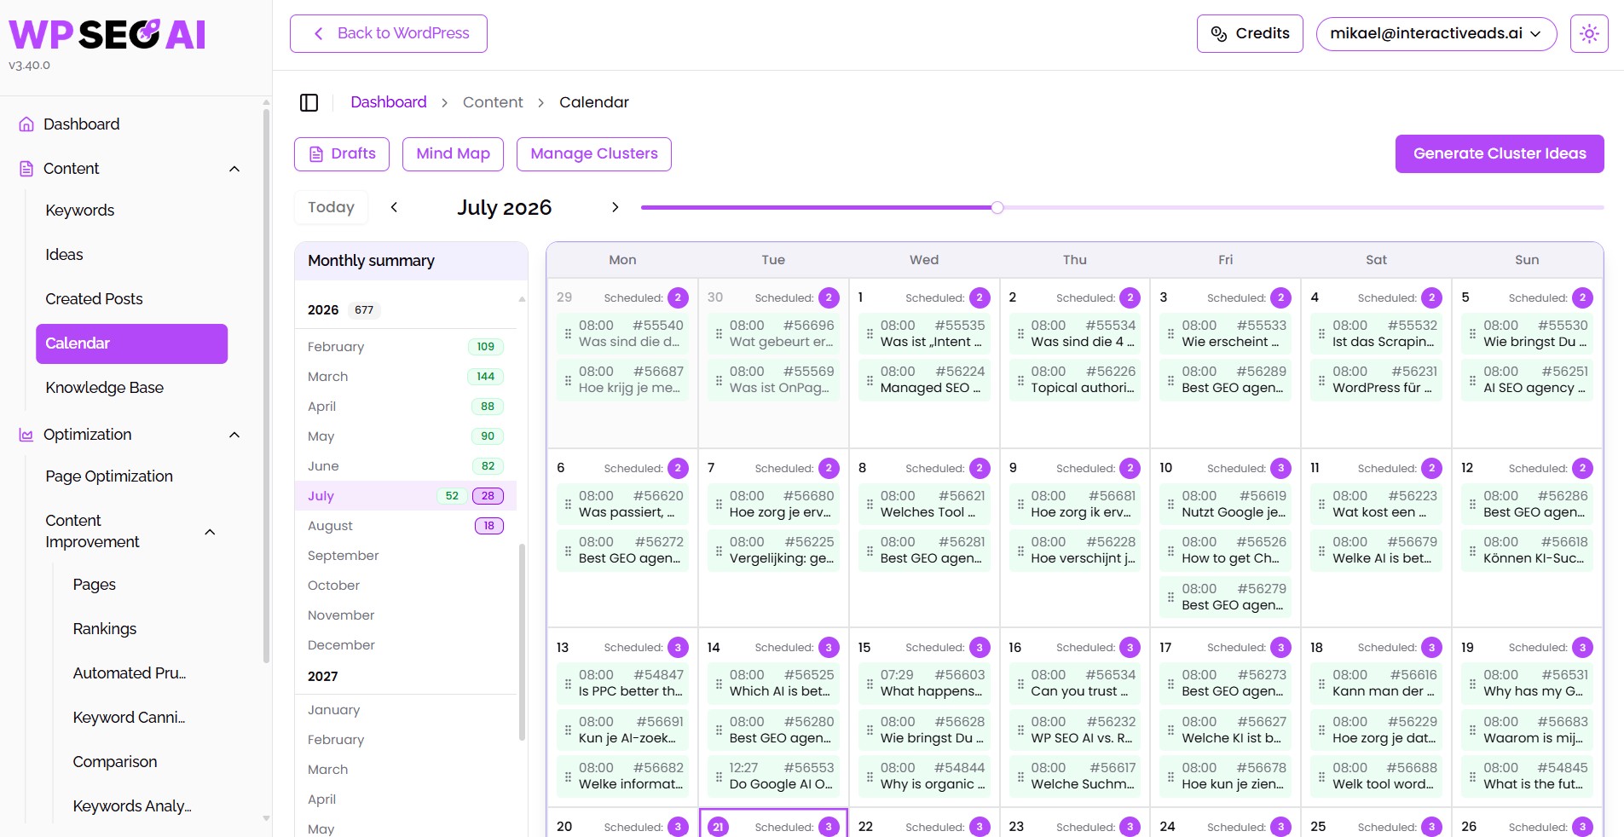Image resolution: width=1624 pixels, height=837 pixels.
Task: Toggle the sidebar panel icon
Action: (x=309, y=102)
